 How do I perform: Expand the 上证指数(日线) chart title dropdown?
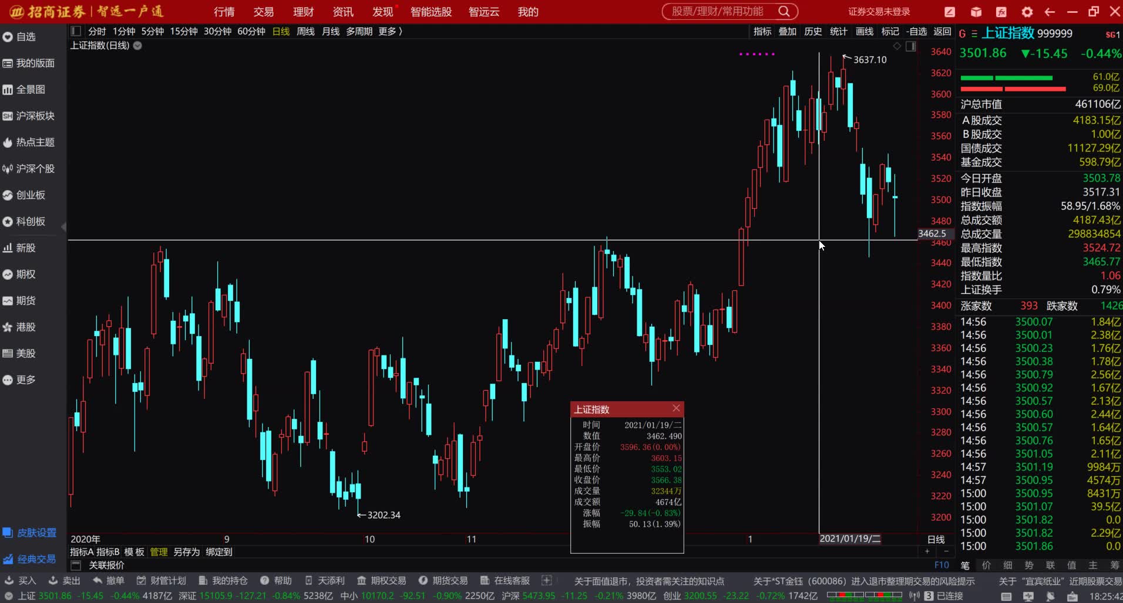point(137,45)
